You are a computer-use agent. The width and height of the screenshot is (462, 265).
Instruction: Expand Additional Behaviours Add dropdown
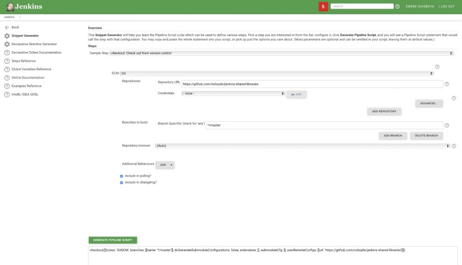coord(165,165)
